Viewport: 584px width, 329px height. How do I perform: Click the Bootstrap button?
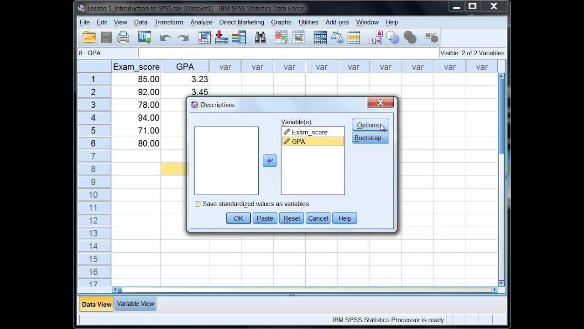[x=370, y=138]
